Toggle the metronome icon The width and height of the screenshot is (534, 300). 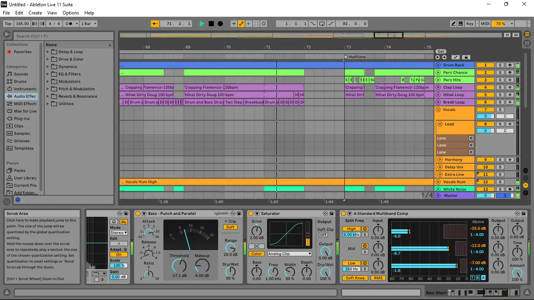click(x=69, y=24)
